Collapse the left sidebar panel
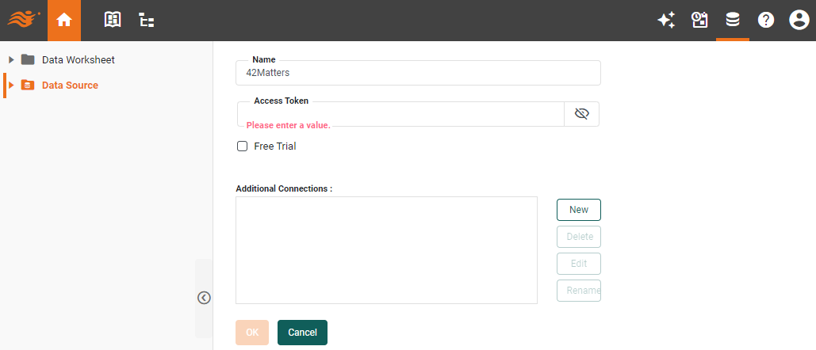 204,298
